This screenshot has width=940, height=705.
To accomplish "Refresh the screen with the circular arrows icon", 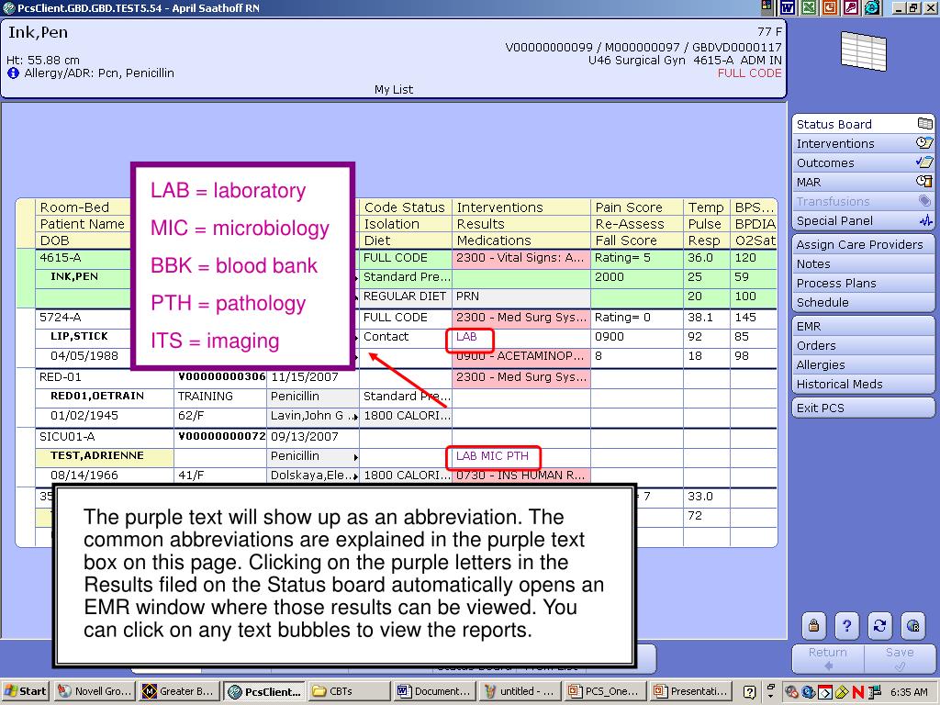I will 879,625.
